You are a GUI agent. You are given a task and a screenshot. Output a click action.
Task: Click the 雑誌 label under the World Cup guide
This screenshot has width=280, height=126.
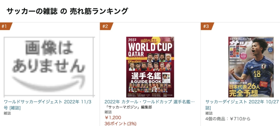108,112
